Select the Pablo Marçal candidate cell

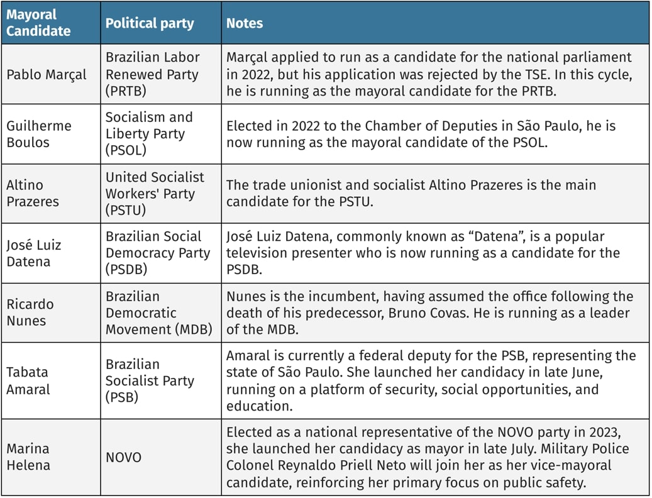[x=51, y=74]
